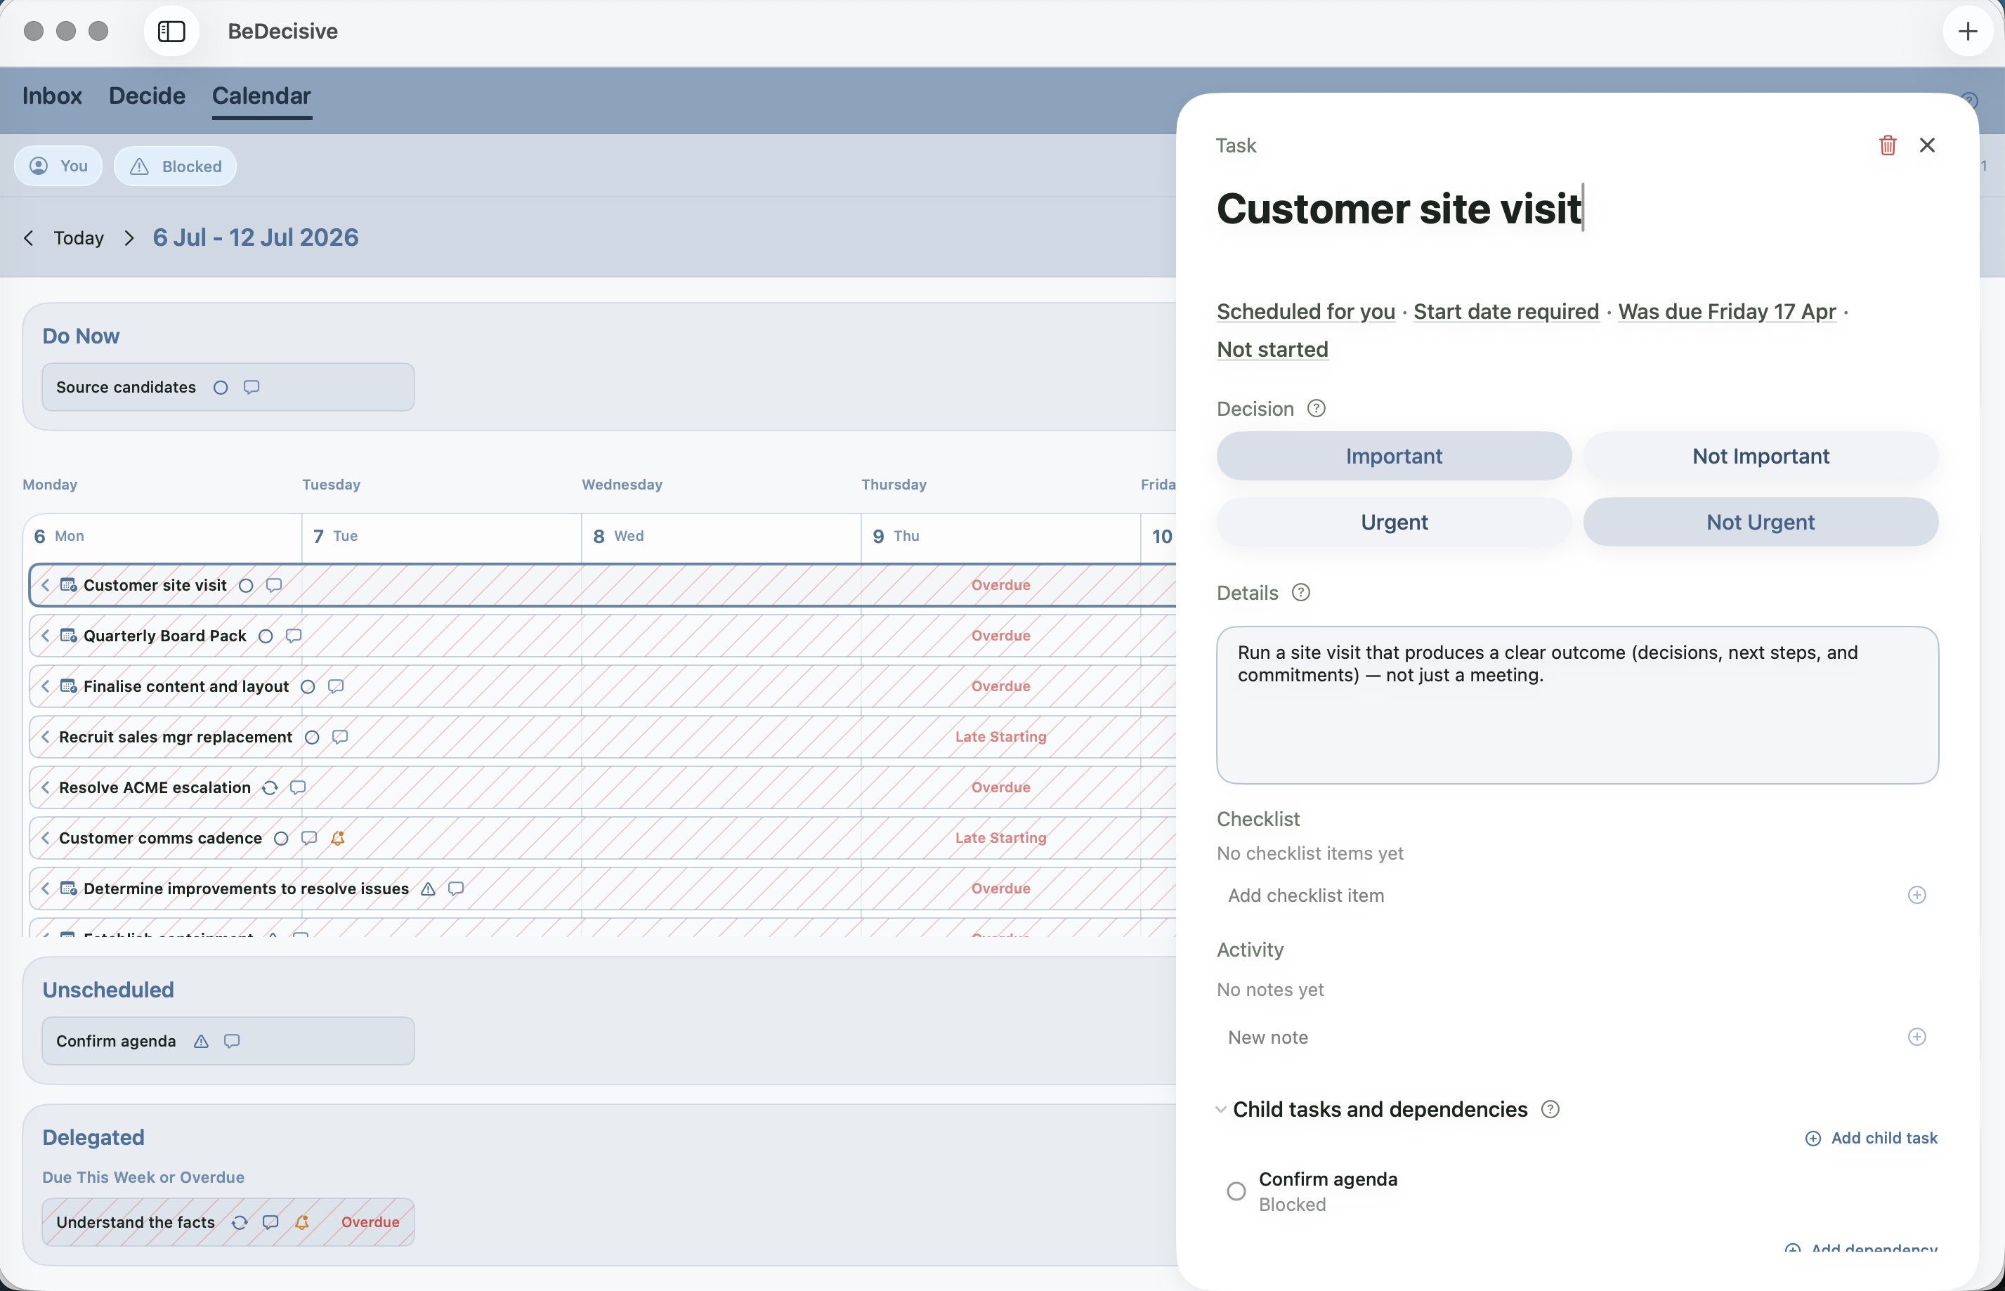Screen dimensions: 2005x1291
Task: Open help for Child tasks and dependencies
Action: click(1550, 1109)
